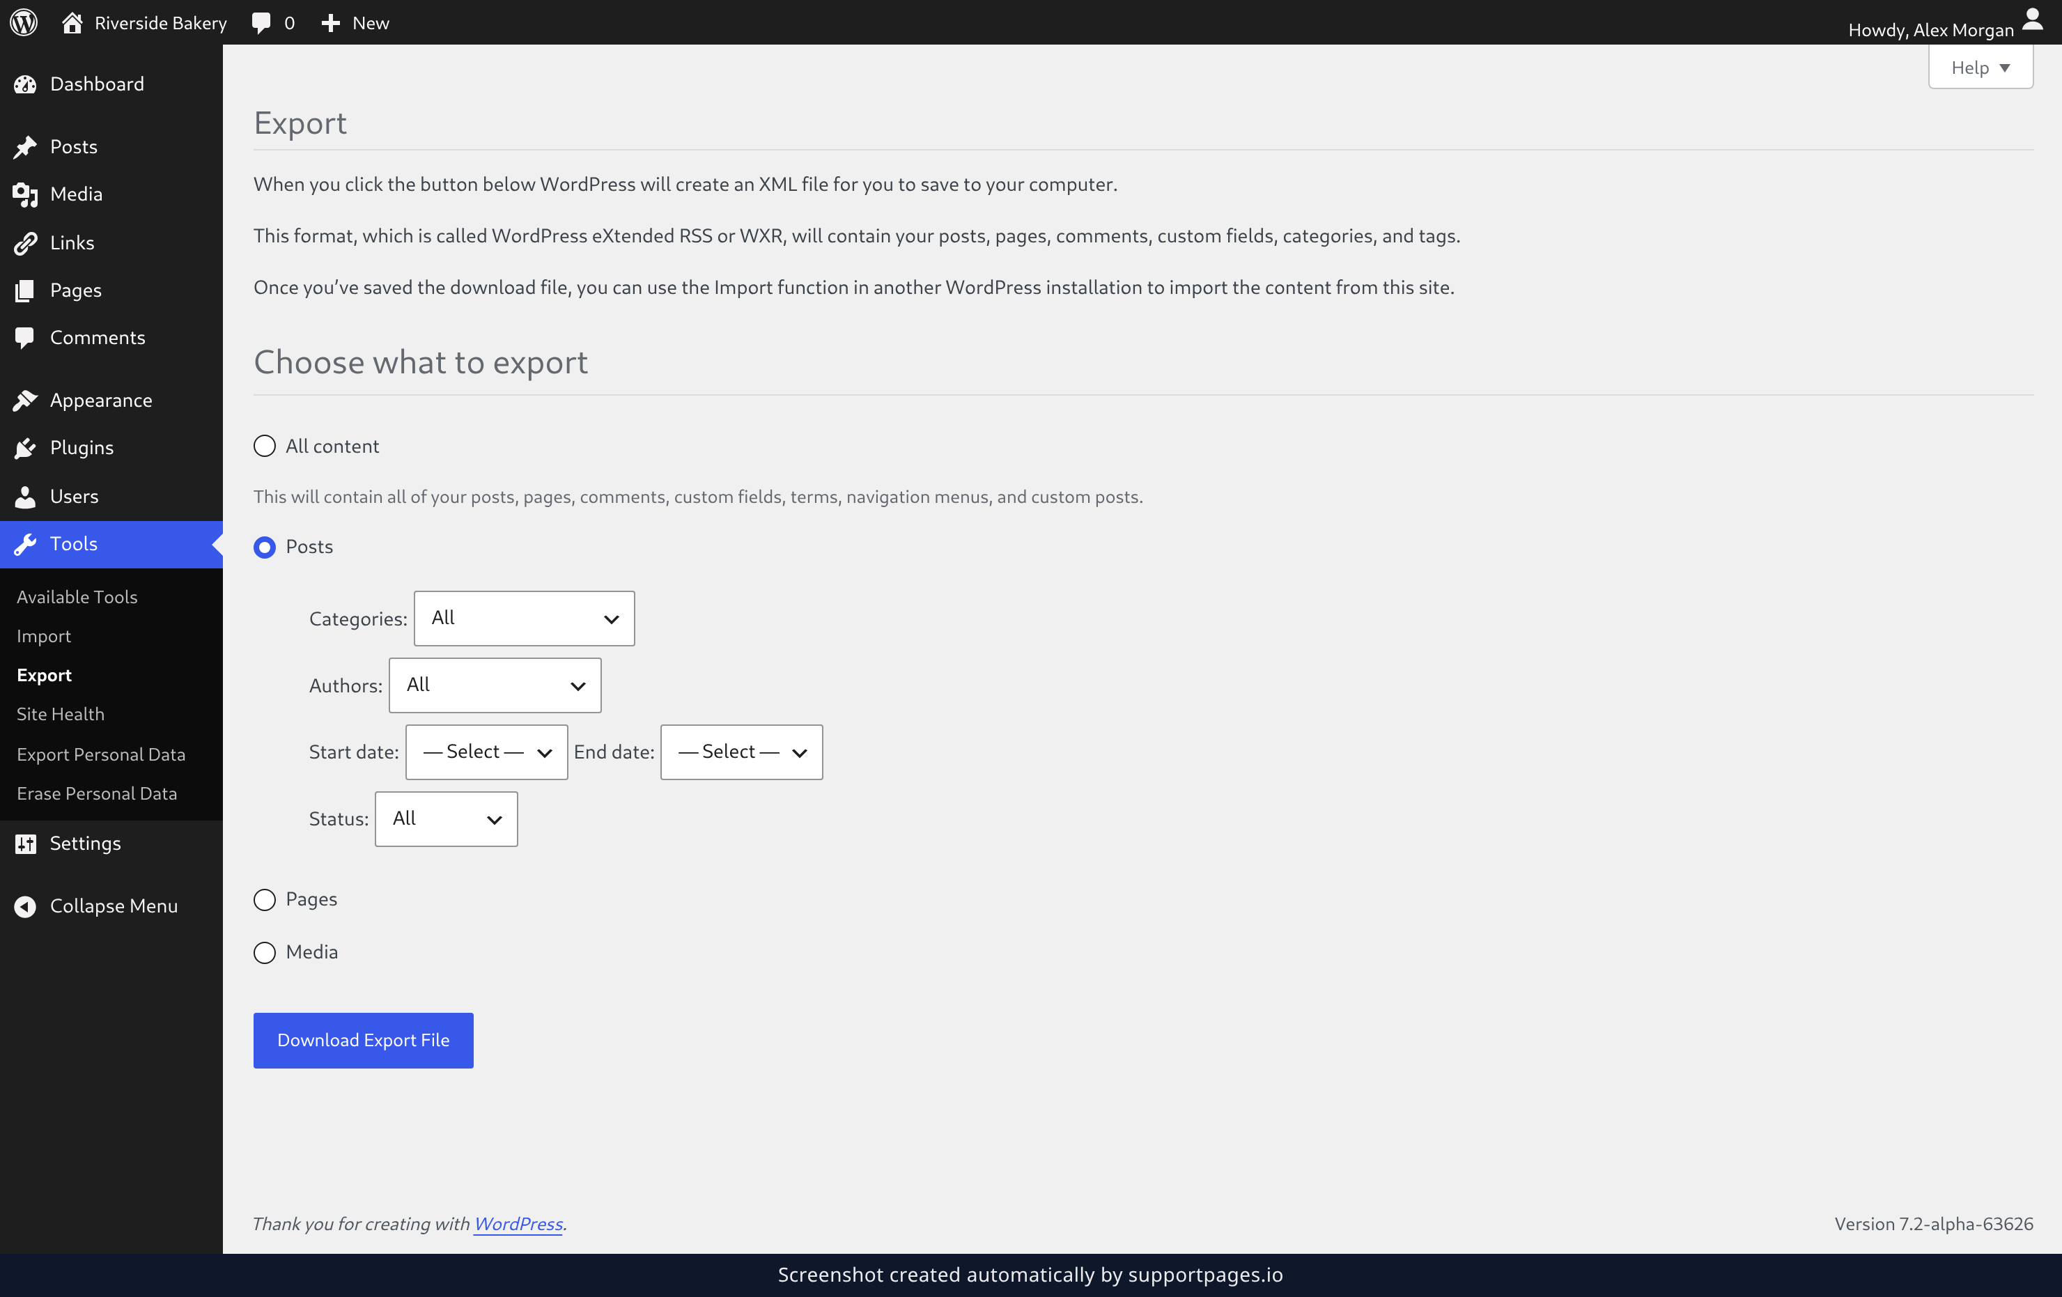The width and height of the screenshot is (2062, 1297).
Task: Follow the WordPress footer link
Action: coord(518,1223)
